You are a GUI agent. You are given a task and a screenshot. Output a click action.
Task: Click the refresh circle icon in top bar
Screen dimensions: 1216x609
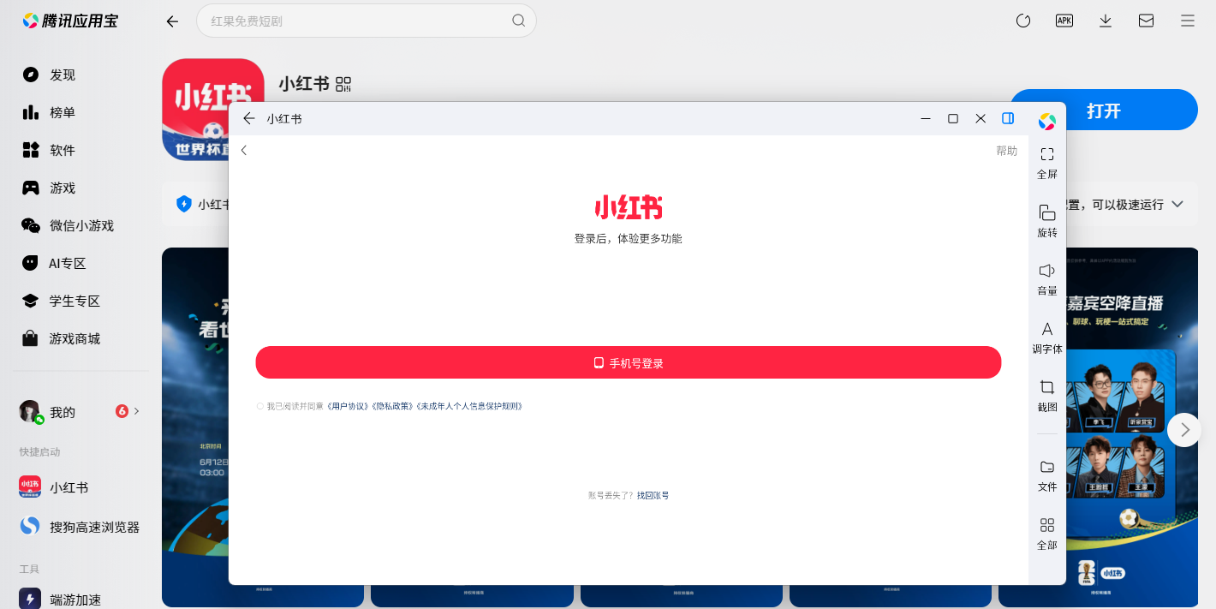coord(1023,21)
